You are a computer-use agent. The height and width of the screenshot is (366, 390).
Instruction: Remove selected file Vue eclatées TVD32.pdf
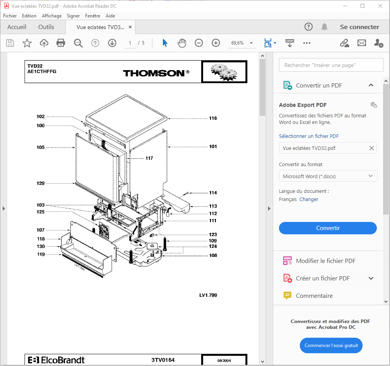(371, 148)
